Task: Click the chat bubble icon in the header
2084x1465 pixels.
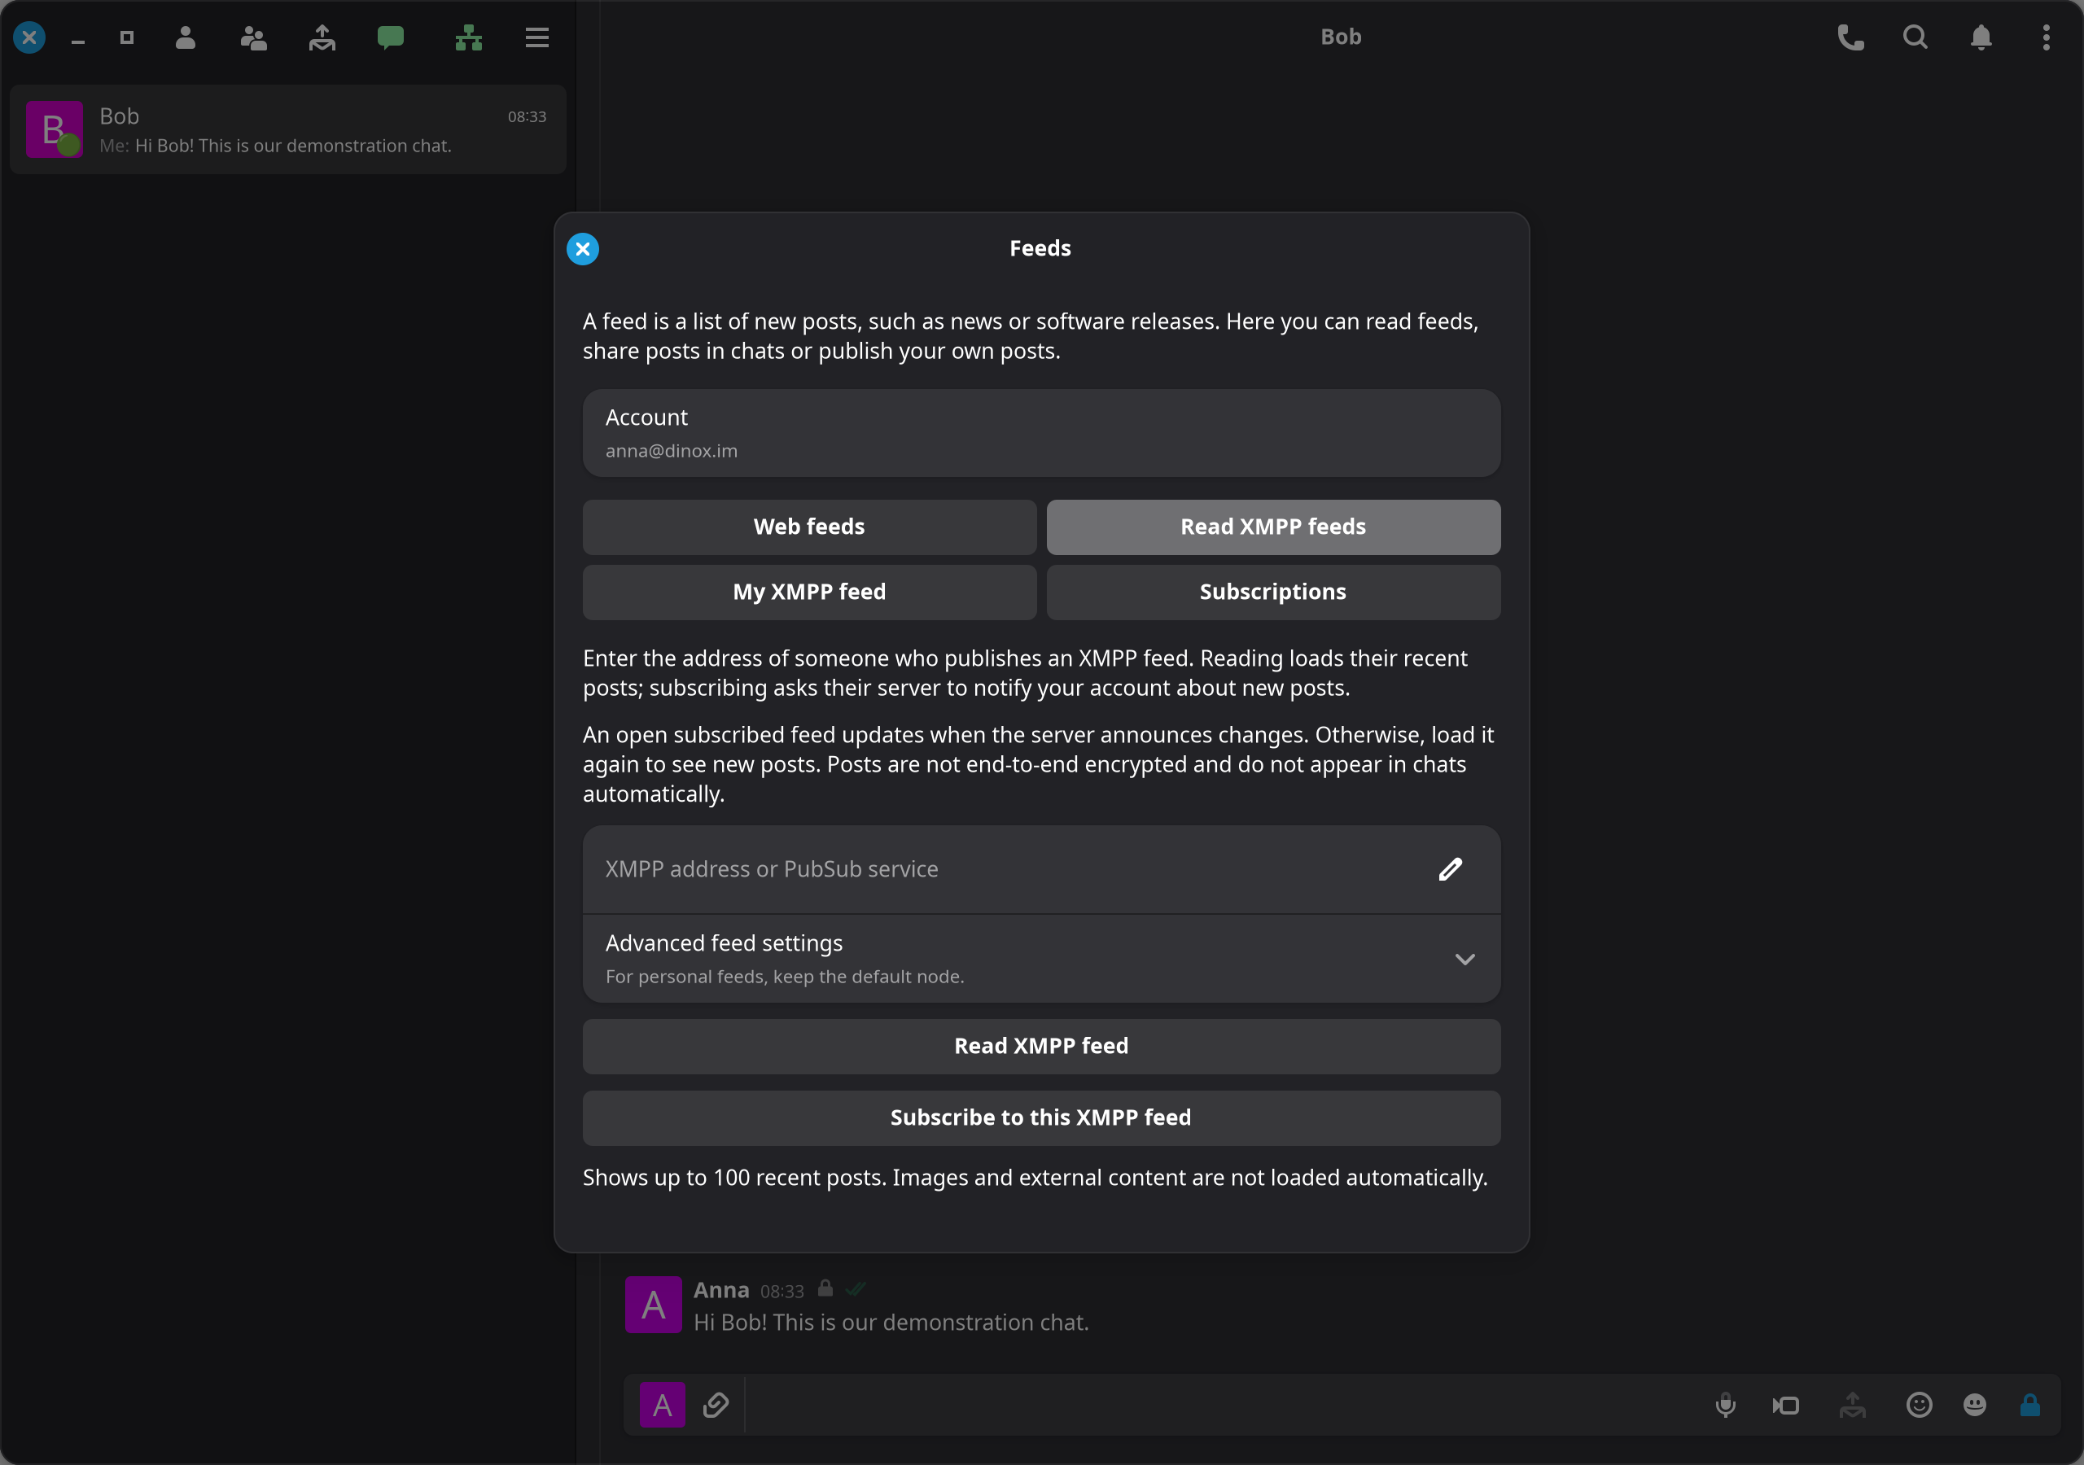Action: coord(390,37)
